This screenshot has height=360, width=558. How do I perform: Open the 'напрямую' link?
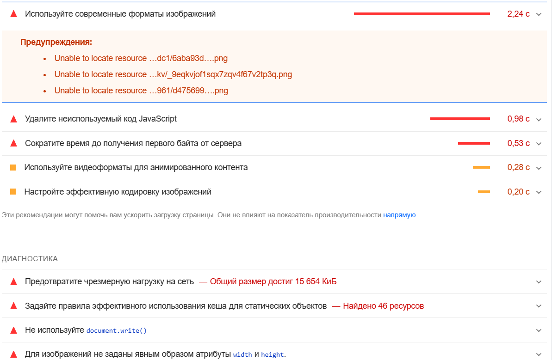pos(399,215)
